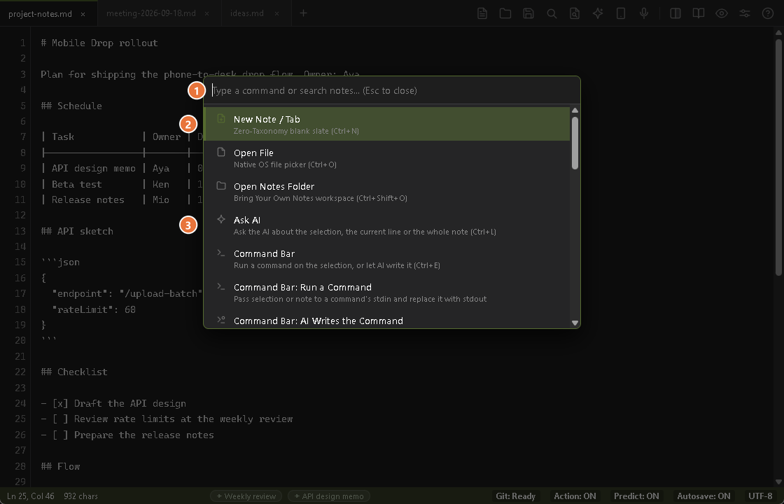Click the Git: Ready status indicator
Viewport: 784px width, 504px height.
tap(515, 496)
